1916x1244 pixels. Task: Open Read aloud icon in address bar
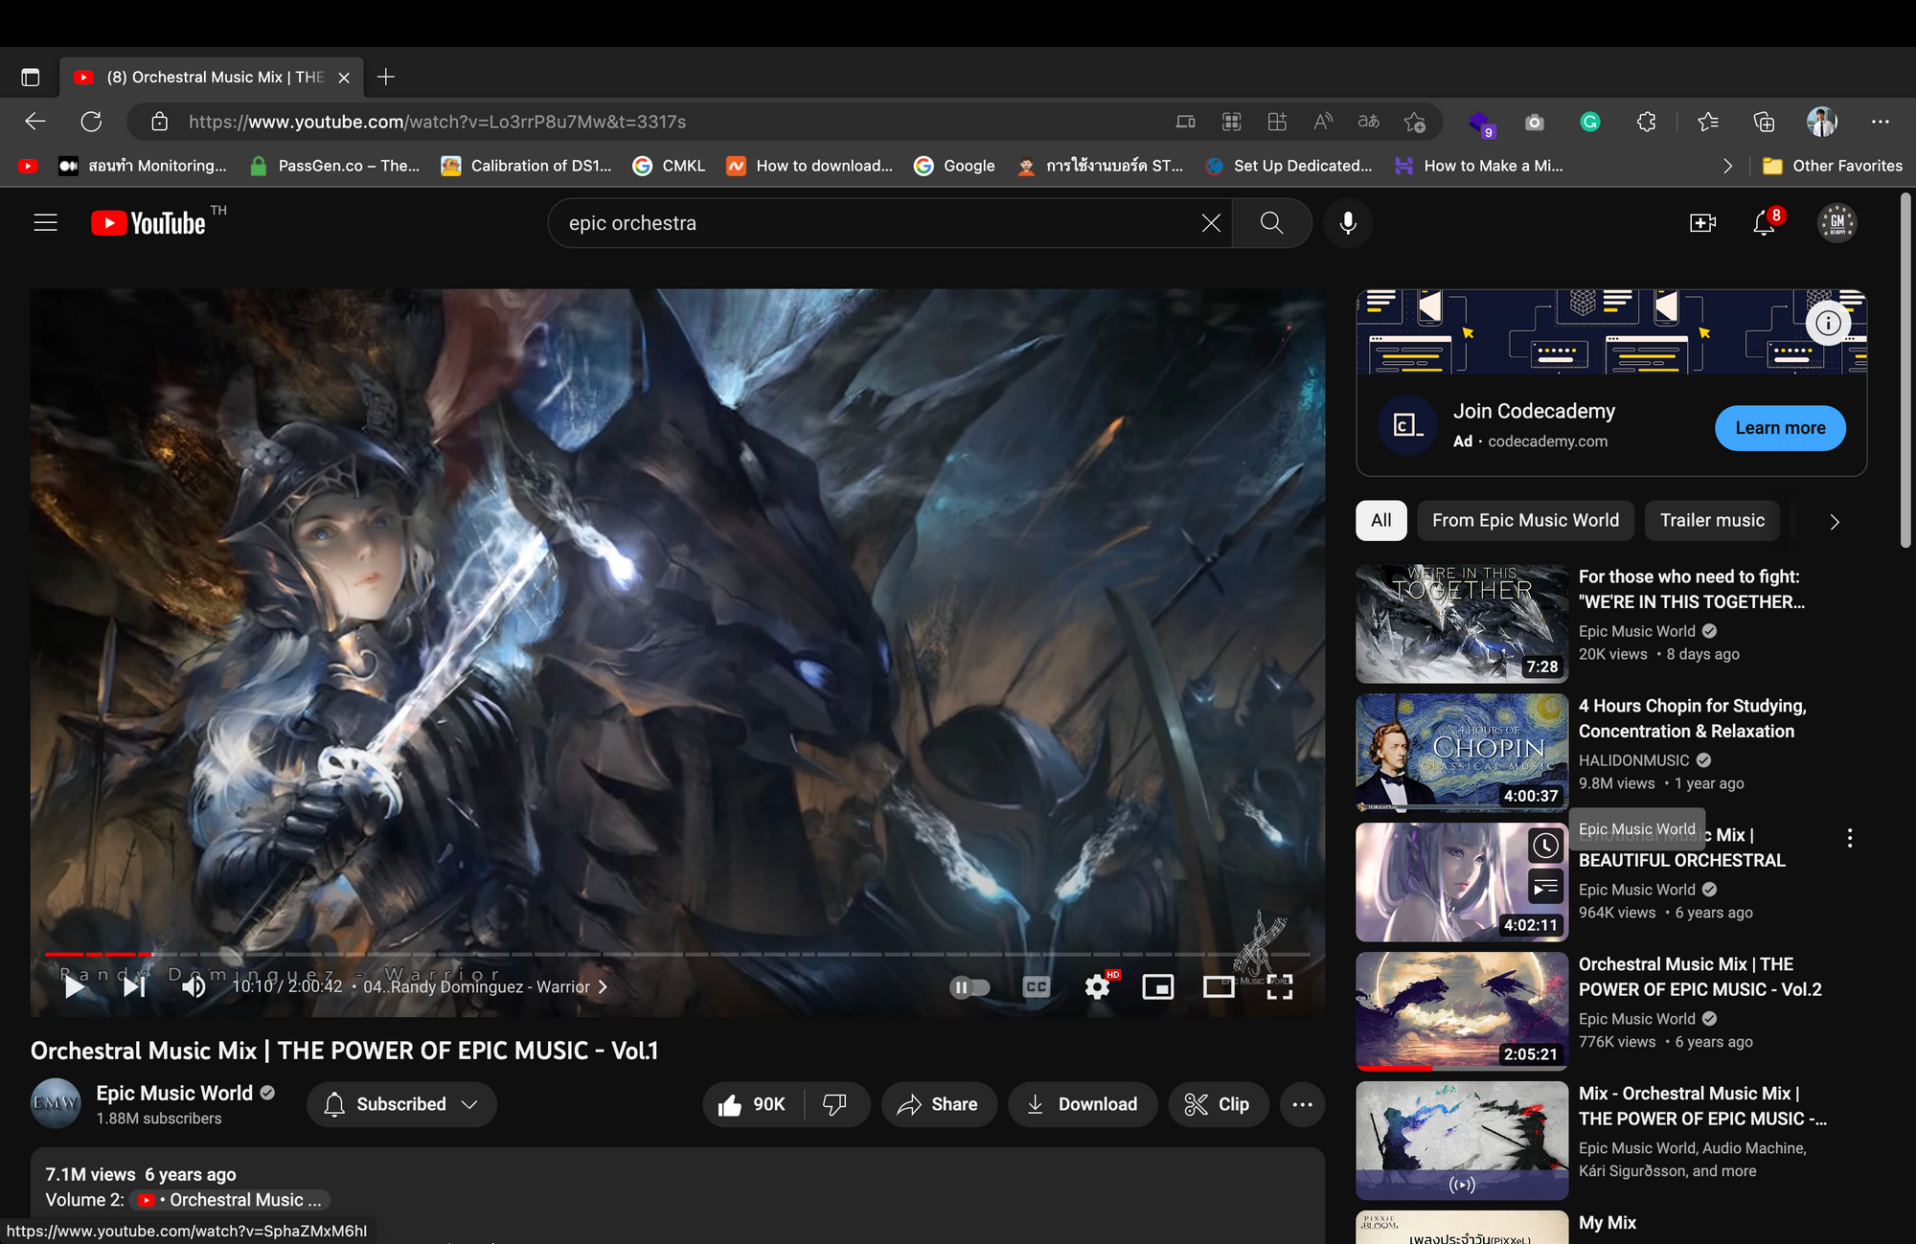pyautogui.click(x=1323, y=122)
